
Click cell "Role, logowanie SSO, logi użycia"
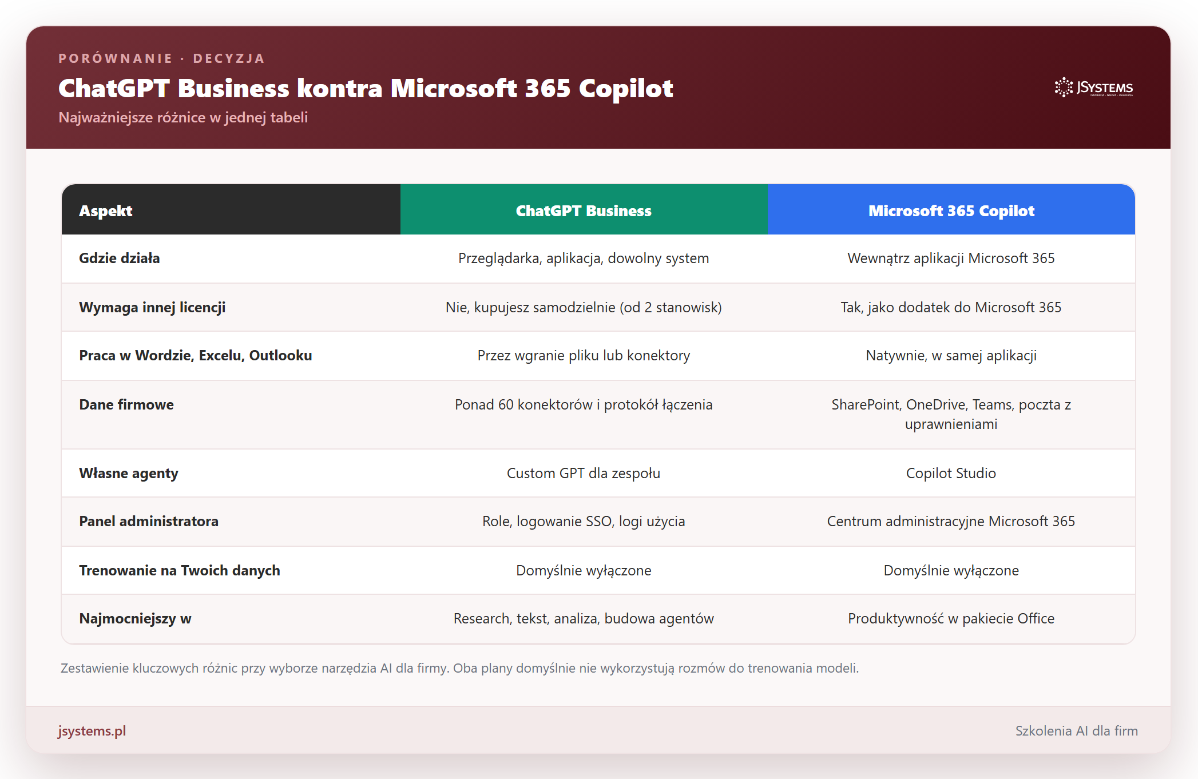(x=584, y=522)
